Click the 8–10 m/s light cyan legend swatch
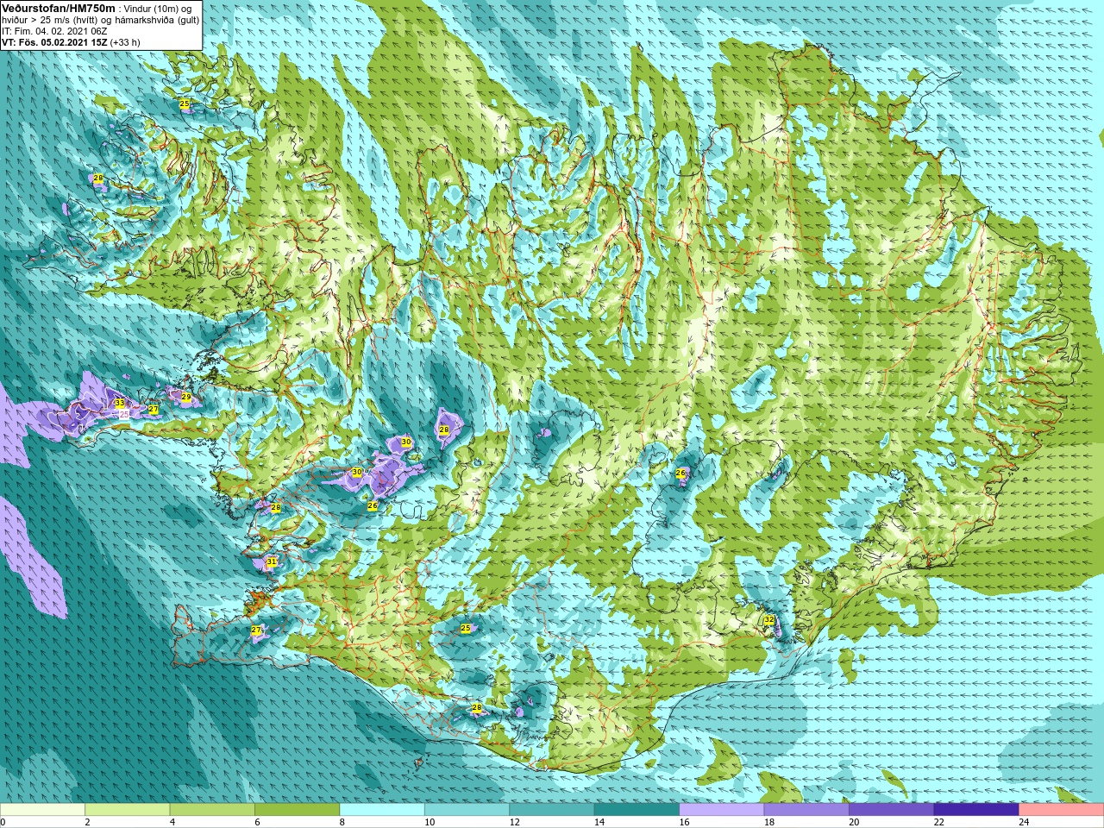 click(x=382, y=810)
